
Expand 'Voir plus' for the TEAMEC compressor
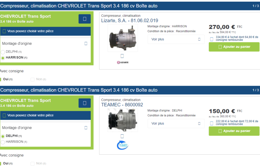(176, 123)
